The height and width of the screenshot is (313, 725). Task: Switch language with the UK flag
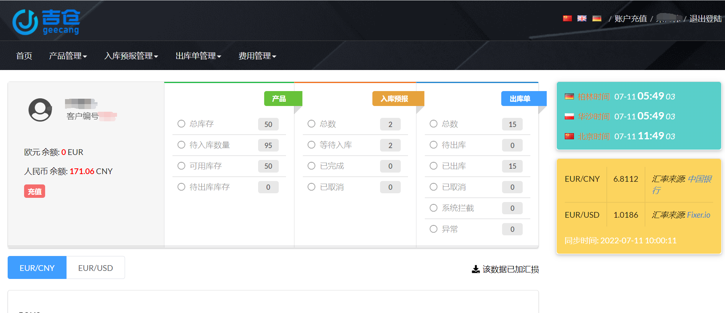(582, 18)
